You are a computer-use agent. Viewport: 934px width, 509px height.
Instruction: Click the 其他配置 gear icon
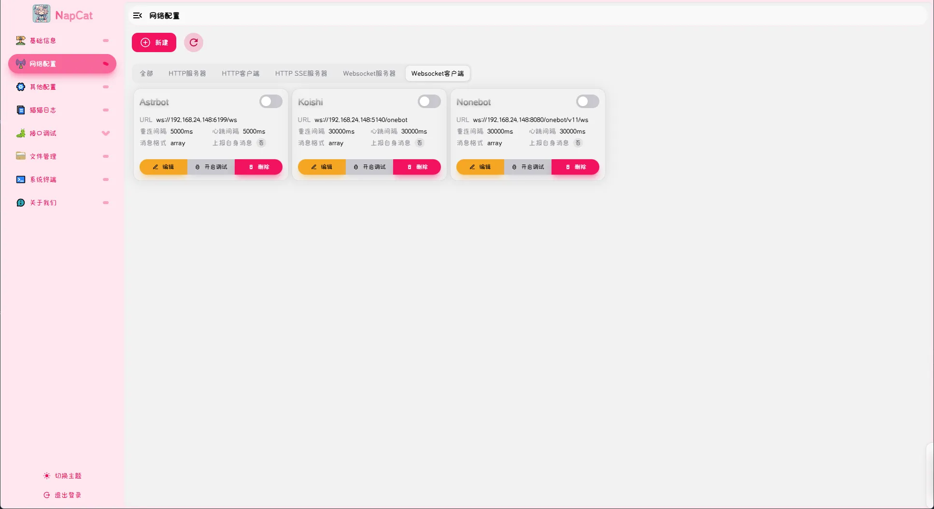[21, 87]
